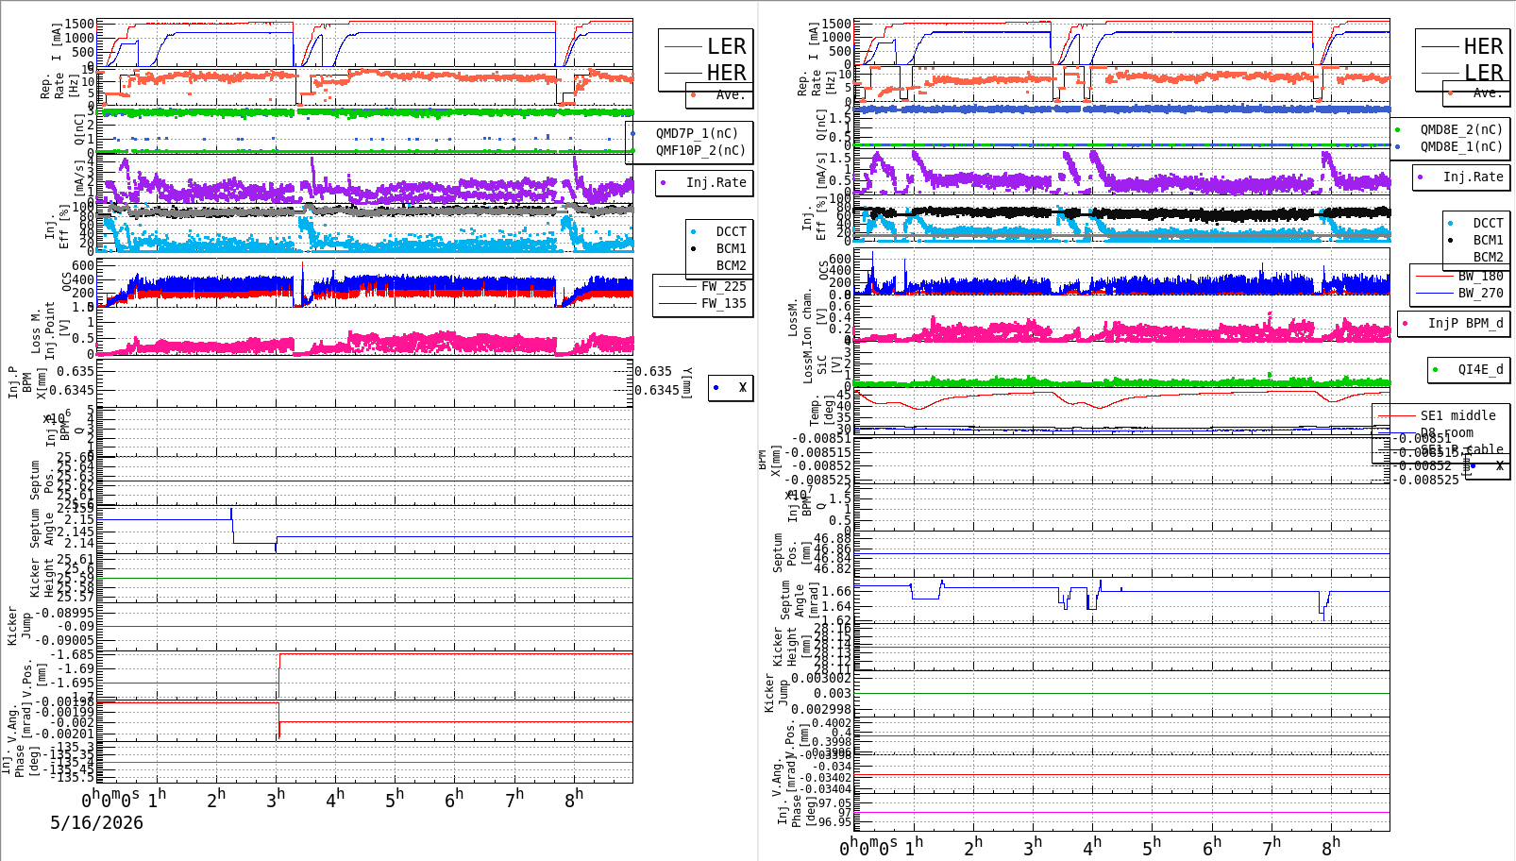Click the 7h time tick on the right plot

1272,847
